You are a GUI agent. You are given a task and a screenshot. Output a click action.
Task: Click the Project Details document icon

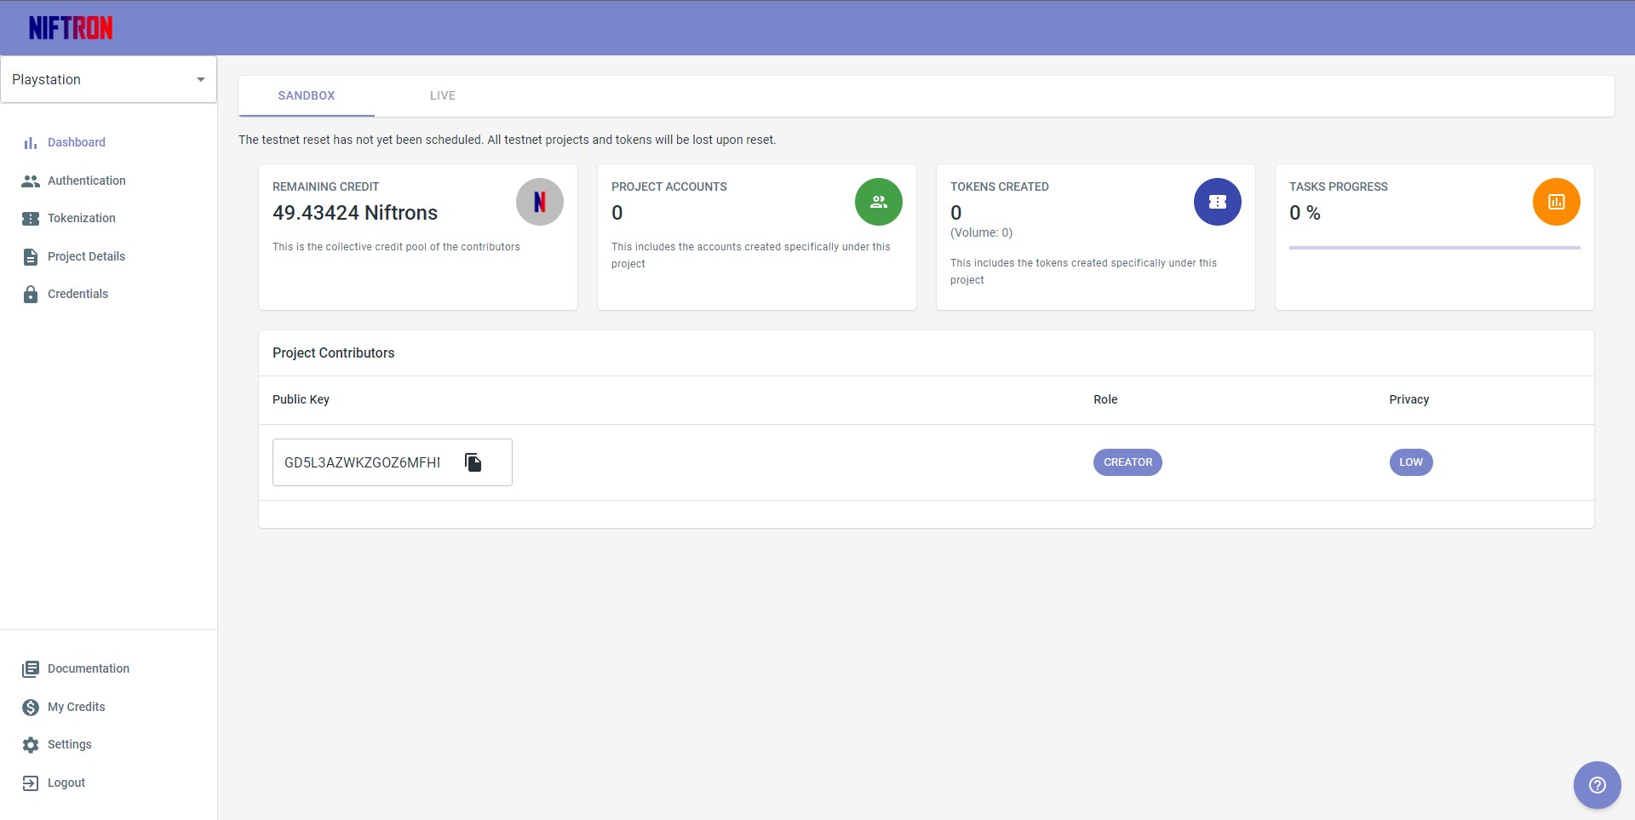31,256
